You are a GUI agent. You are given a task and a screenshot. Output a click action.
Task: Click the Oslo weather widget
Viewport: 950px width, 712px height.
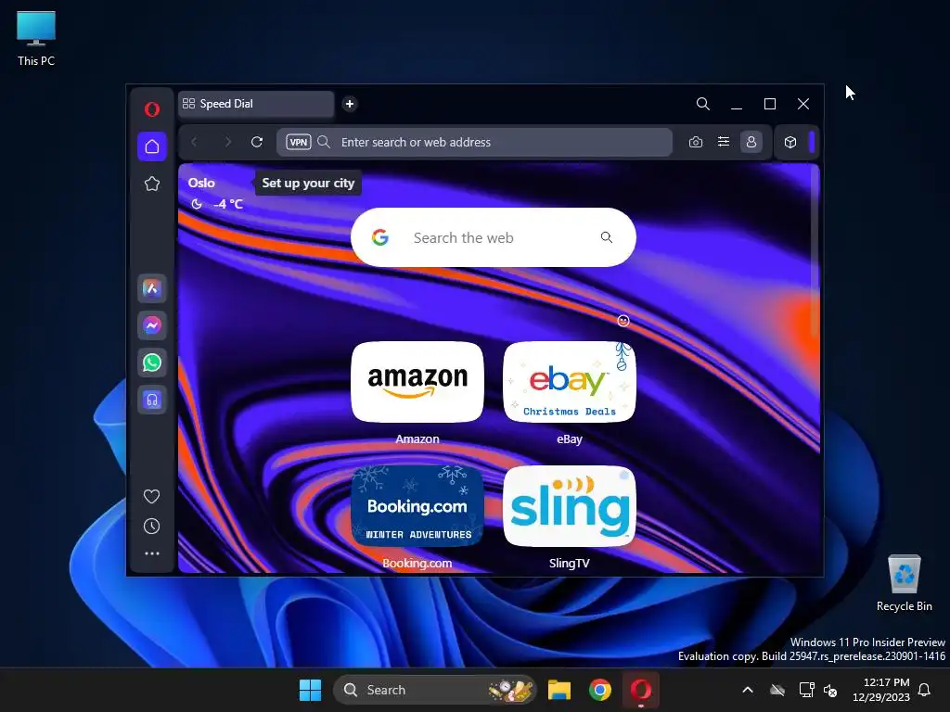[215, 193]
